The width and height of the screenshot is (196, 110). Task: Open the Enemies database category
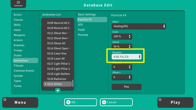[19, 45]
